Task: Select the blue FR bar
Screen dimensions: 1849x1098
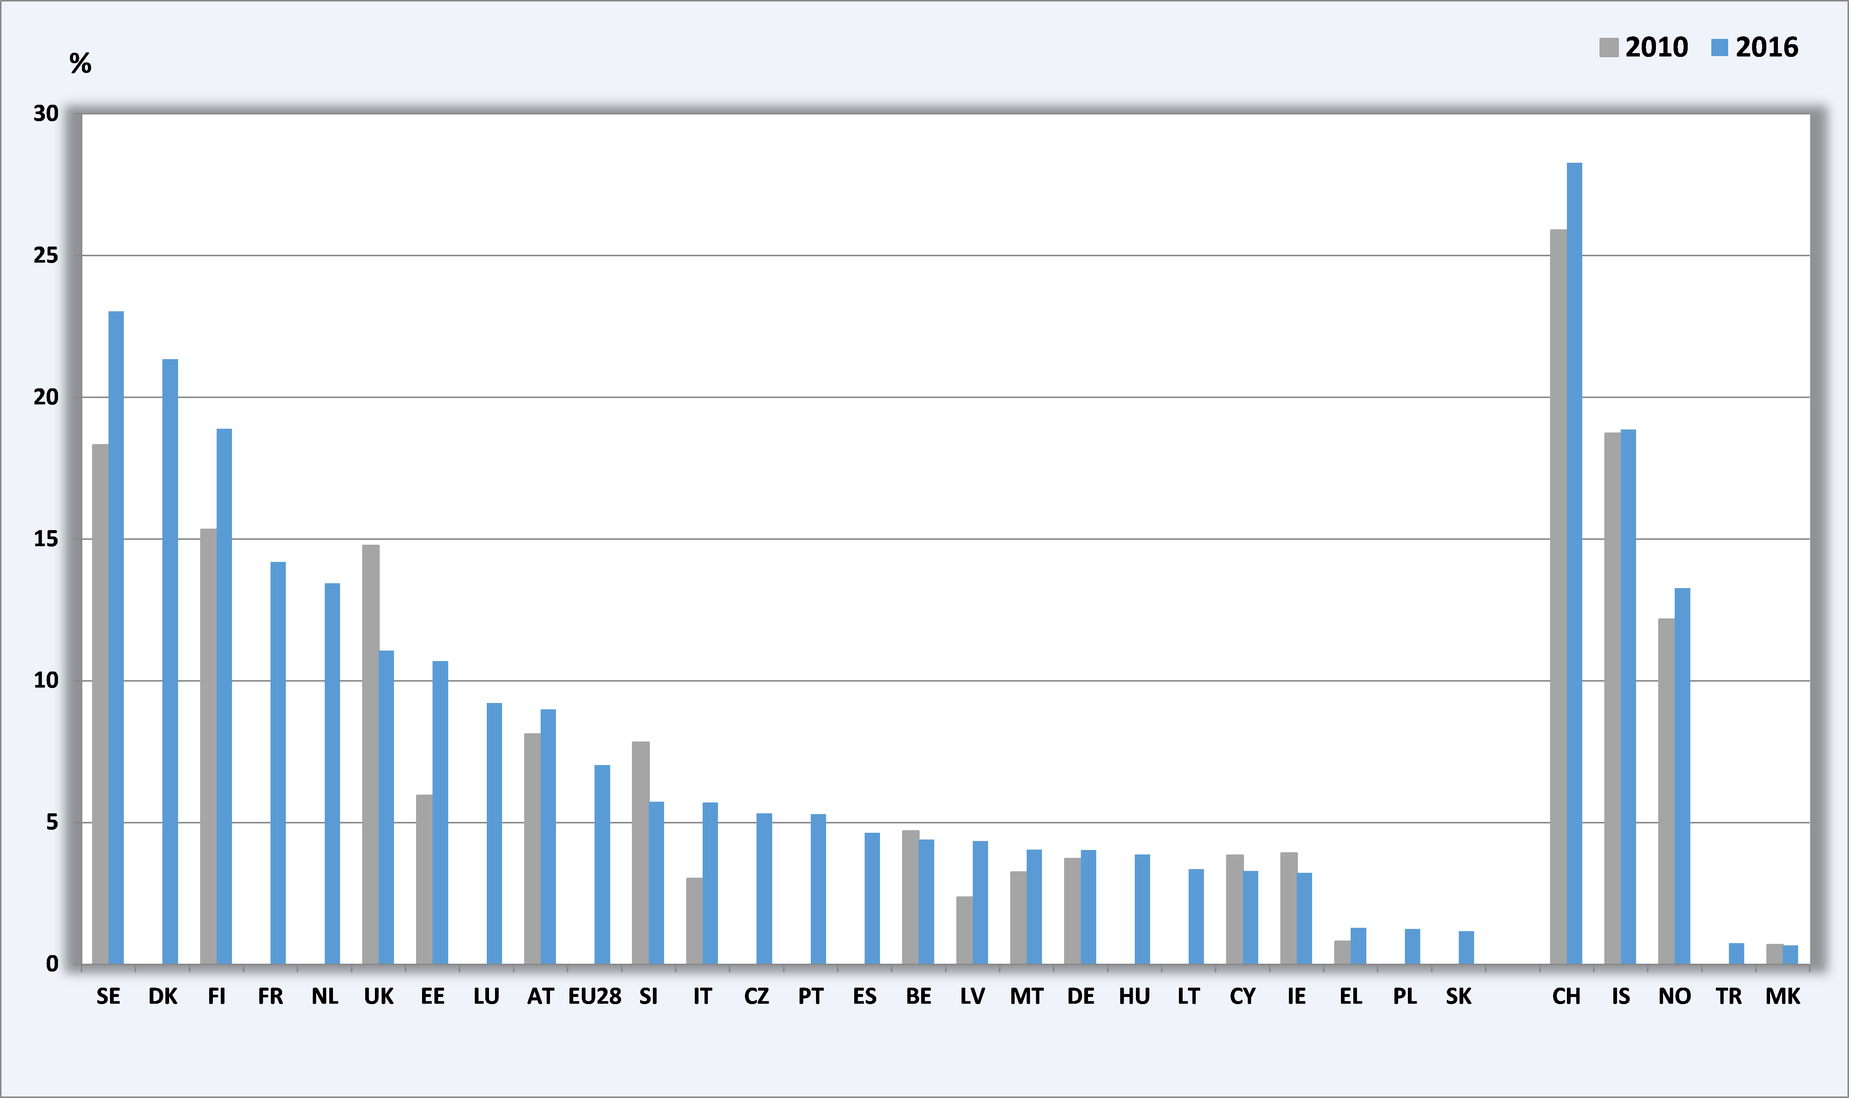Action: tap(278, 762)
